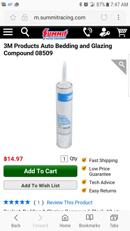The height and width of the screenshot is (231, 130).
Task: Open the single review count link
Action: [39, 202]
